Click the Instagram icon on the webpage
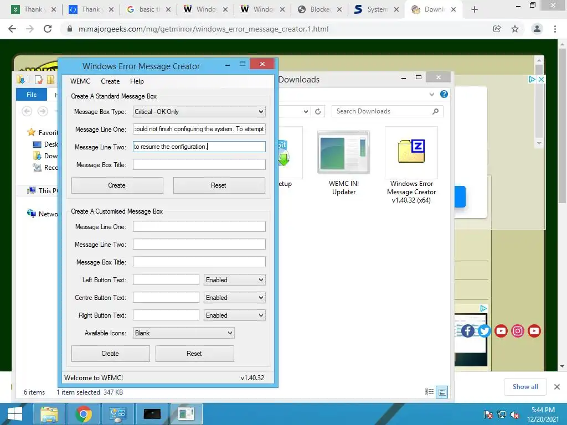 pos(518,331)
